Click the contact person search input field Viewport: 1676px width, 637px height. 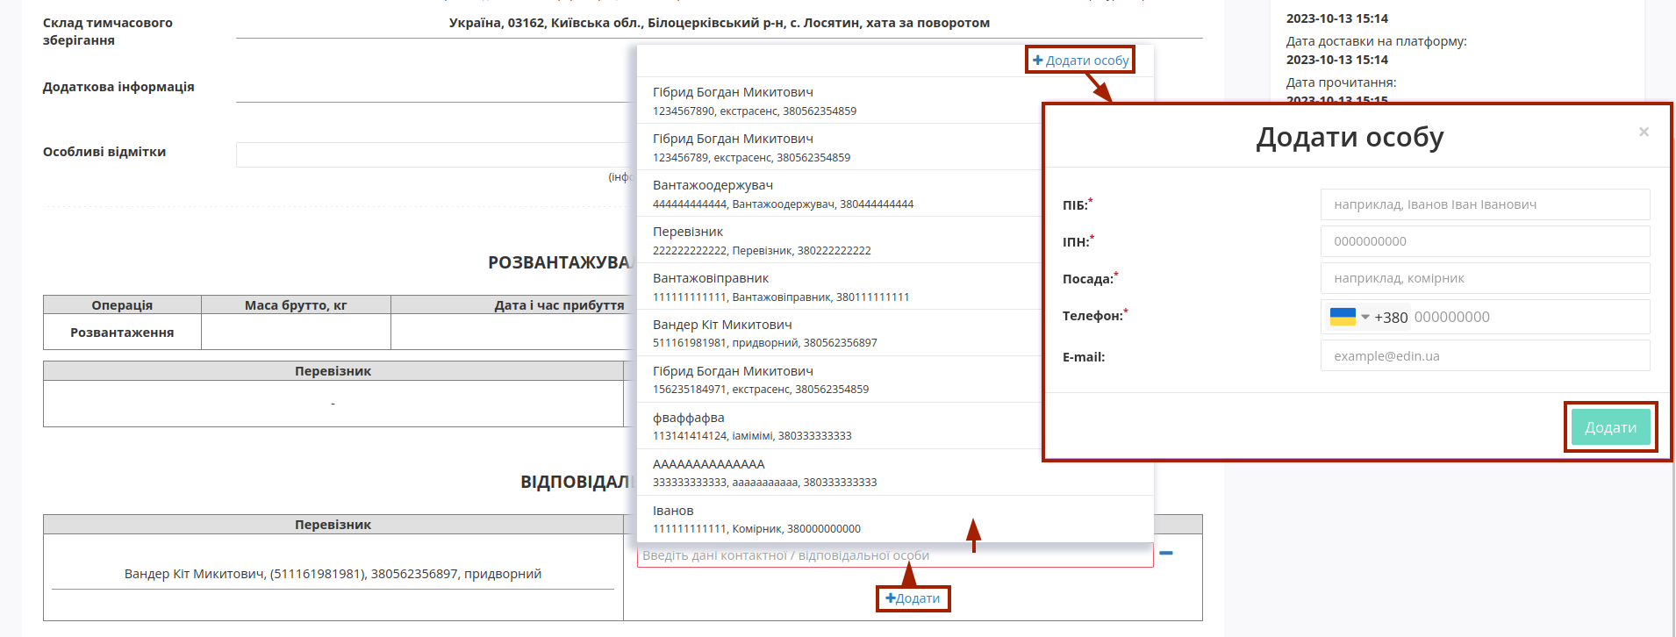[x=895, y=555]
